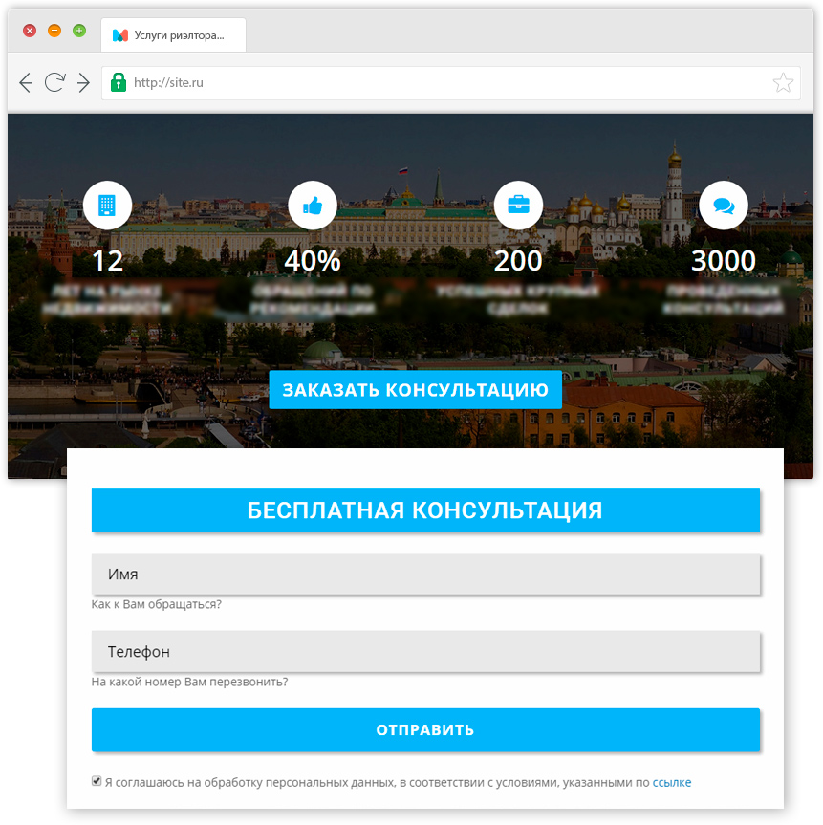
Task: Click the chat bubble icon above 3000
Action: [x=724, y=205]
